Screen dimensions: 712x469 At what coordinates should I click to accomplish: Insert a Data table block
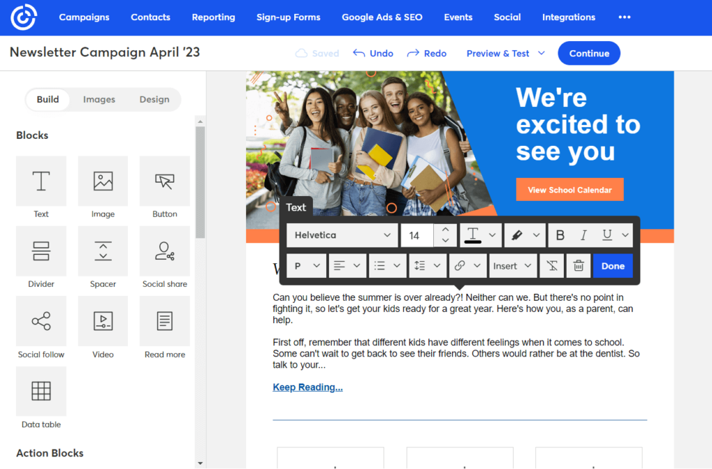(x=41, y=391)
